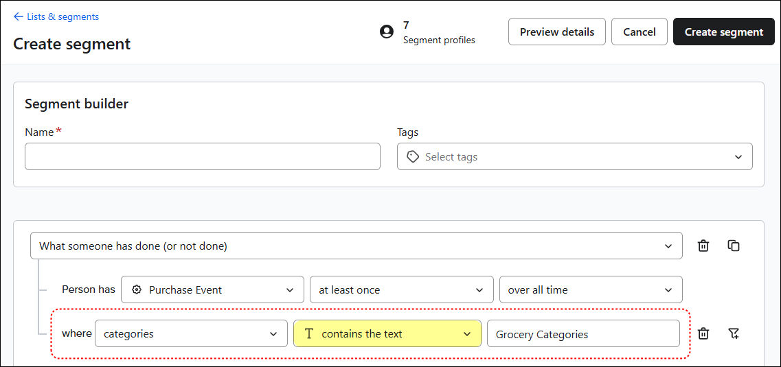The image size is (781, 367).
Task: Click the Preview details button
Action: [x=556, y=32]
